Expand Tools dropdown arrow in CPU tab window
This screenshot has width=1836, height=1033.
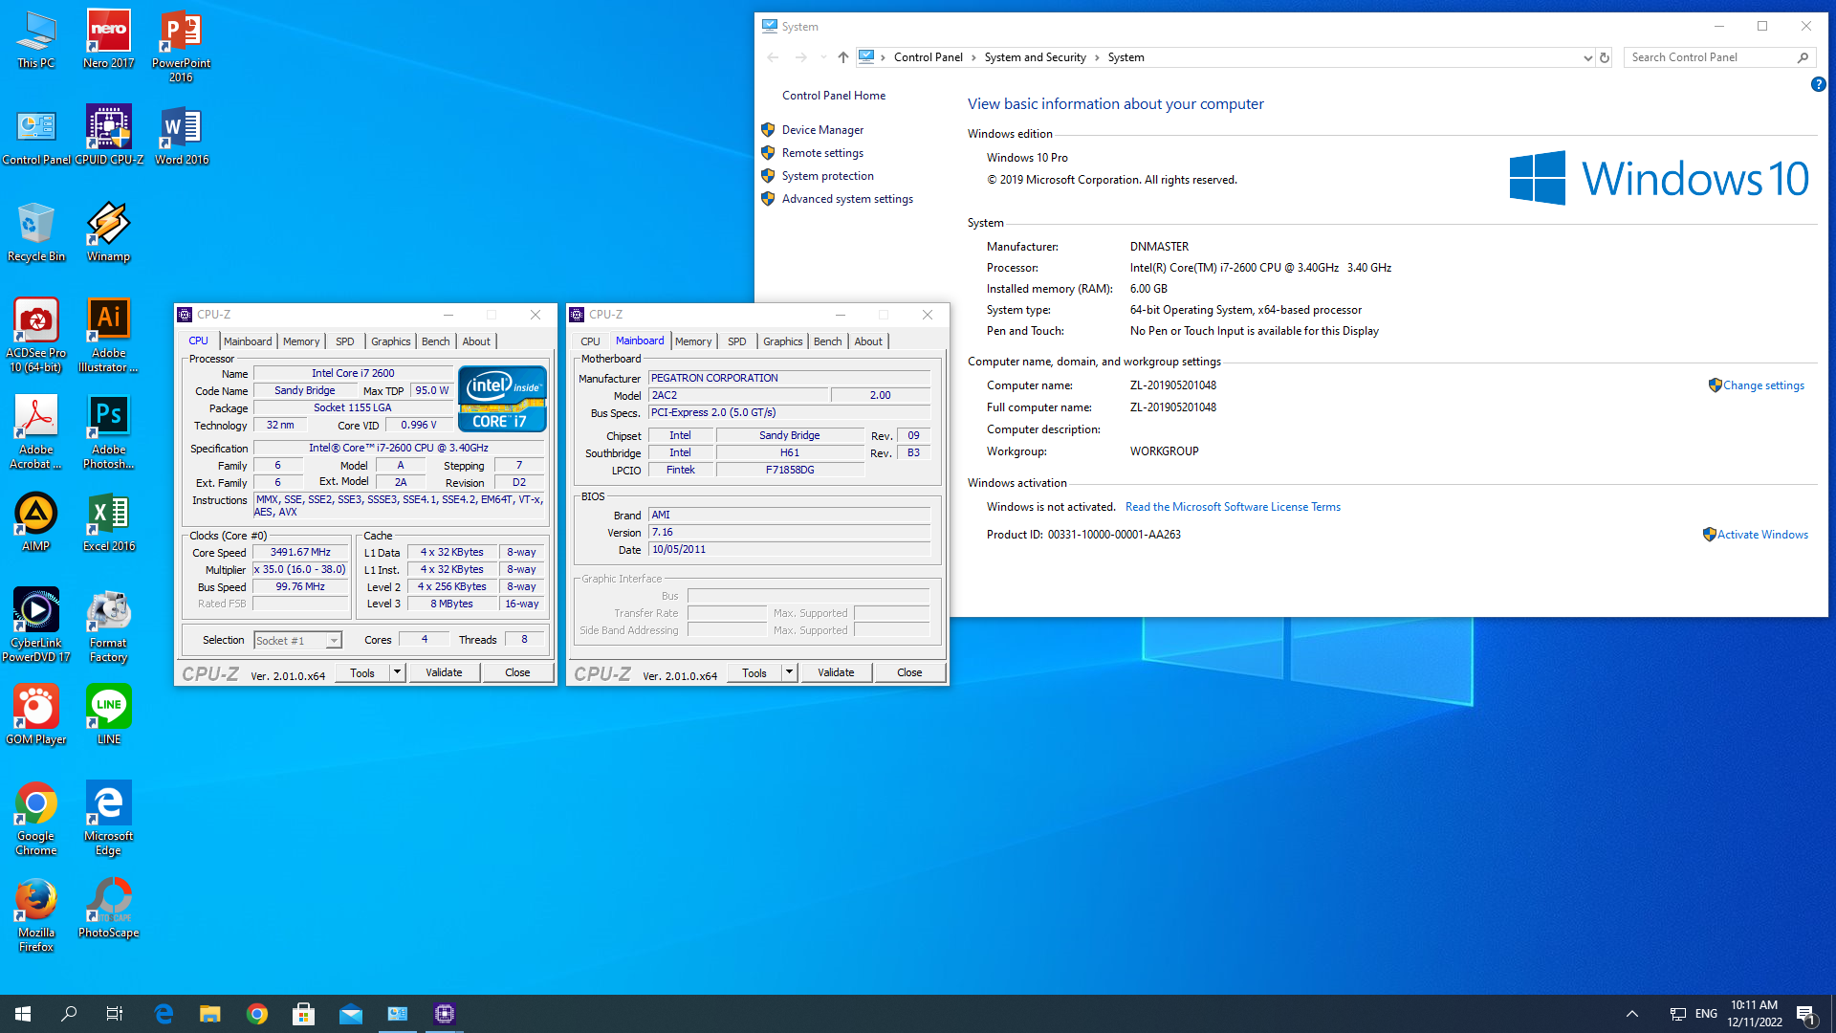point(397,672)
